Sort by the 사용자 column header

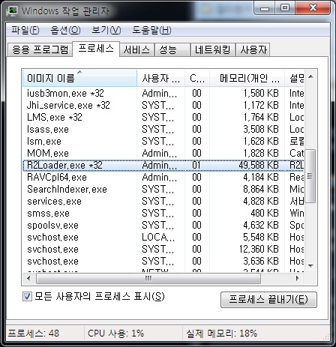160,79
